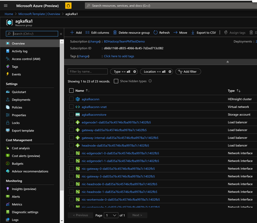Image resolution: width=257 pixels, height=223 pixels.
Task: Sort by Name column arrows
Action: 88,90
